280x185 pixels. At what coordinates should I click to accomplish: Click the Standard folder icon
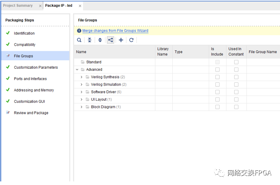[83, 62]
